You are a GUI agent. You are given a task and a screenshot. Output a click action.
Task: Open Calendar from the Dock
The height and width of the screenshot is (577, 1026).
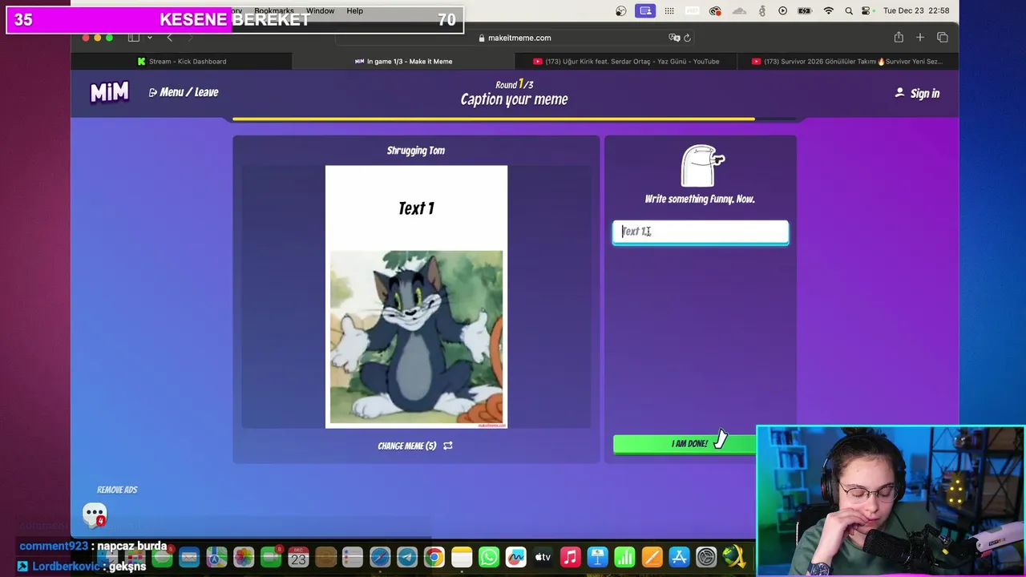click(x=298, y=557)
